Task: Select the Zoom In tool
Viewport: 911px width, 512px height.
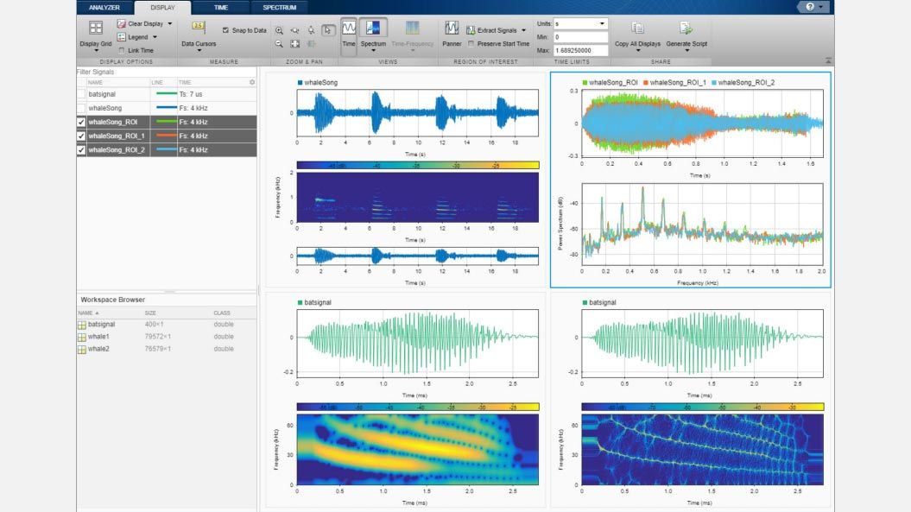Action: pos(280,28)
